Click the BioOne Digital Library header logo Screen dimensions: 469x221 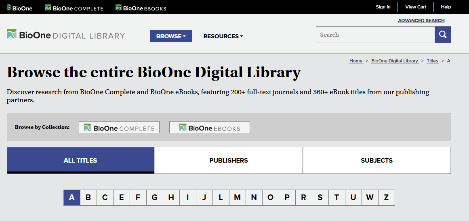point(66,35)
